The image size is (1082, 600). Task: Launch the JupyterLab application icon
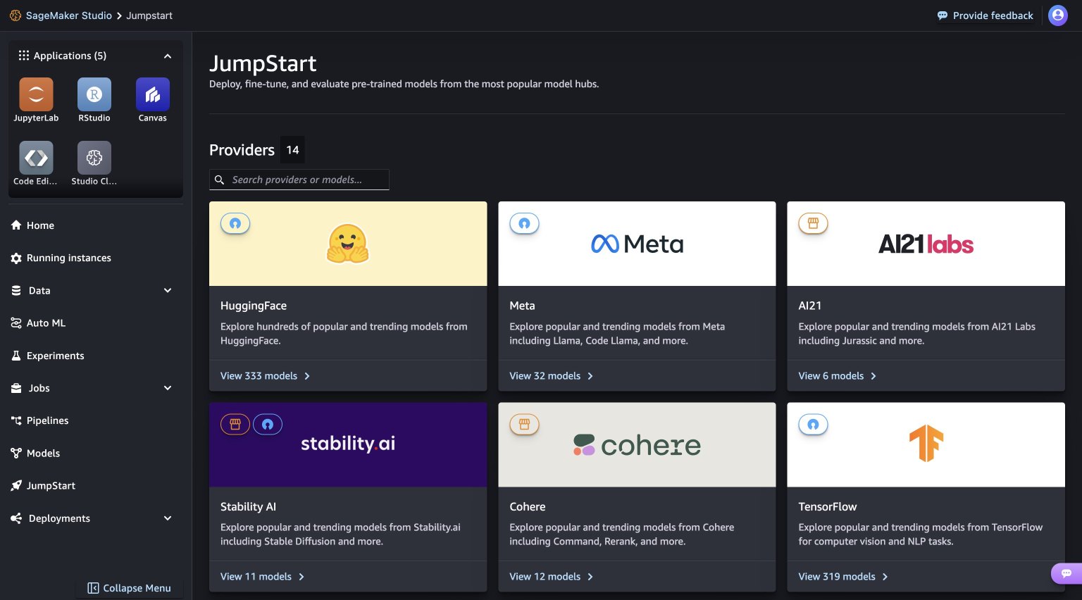[x=36, y=95]
